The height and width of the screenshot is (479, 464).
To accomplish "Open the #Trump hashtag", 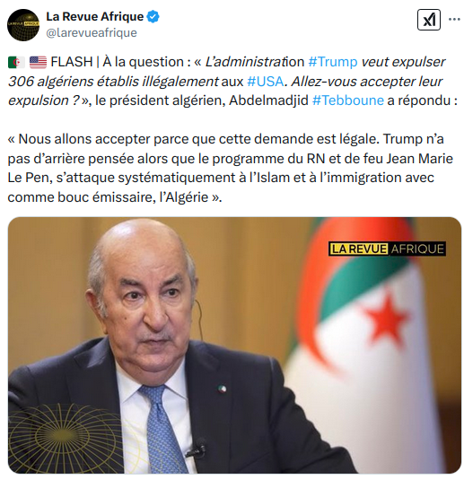I will pos(333,62).
